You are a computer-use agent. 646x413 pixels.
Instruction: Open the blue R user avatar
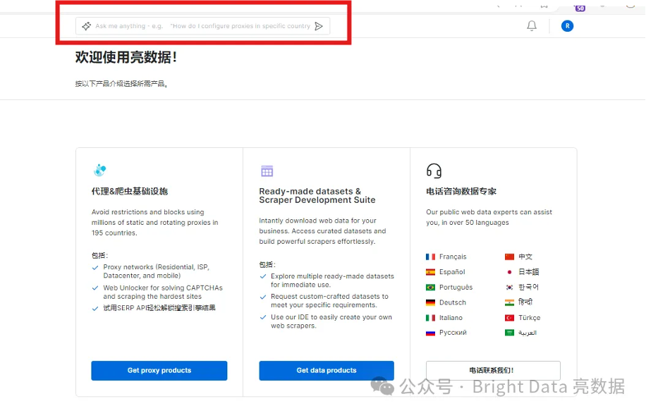coord(567,26)
